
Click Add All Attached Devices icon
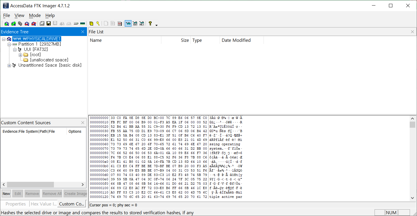tap(13, 24)
